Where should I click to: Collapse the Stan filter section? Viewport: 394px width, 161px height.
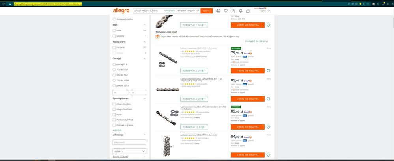click(144, 25)
